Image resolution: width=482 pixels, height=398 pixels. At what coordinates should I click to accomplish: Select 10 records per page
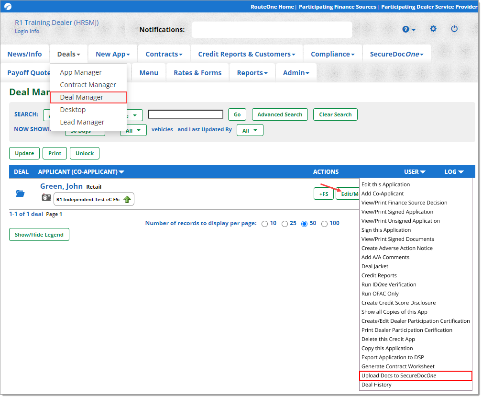(x=265, y=225)
